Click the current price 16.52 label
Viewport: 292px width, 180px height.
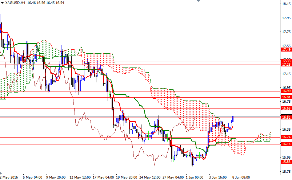[286, 117]
